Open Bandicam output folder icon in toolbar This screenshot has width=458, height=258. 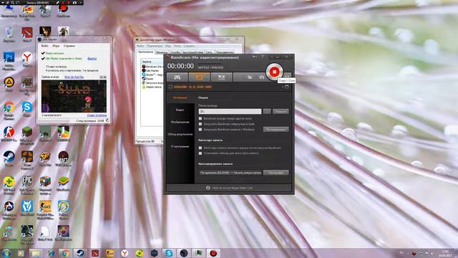point(250,77)
